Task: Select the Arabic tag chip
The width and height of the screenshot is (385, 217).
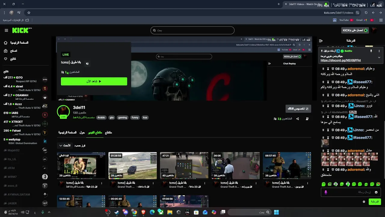Action: click(101, 118)
